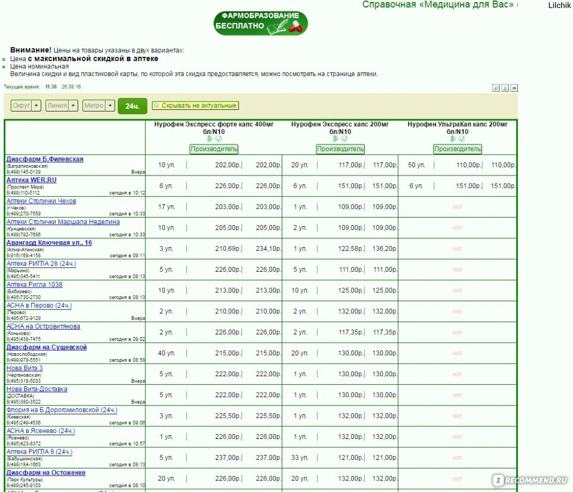This screenshot has width=573, height=492.
Task: Click the green arrow sort icon under Нурофен Экспресс форте
Action: click(x=209, y=139)
